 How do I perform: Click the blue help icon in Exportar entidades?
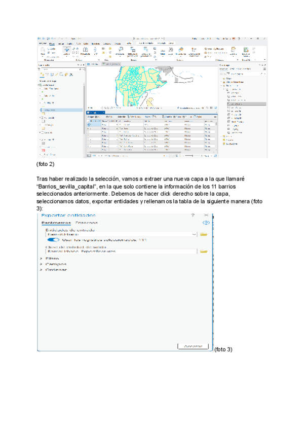[206, 223]
